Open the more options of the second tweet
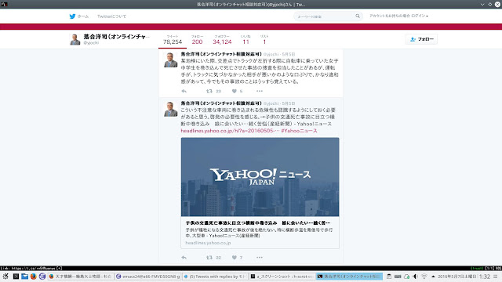 tap(260, 258)
